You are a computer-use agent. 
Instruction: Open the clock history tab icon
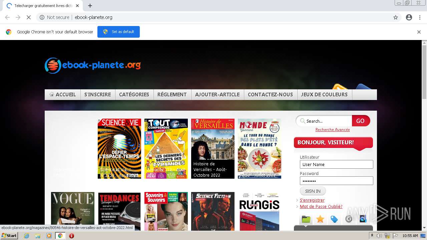(349, 219)
